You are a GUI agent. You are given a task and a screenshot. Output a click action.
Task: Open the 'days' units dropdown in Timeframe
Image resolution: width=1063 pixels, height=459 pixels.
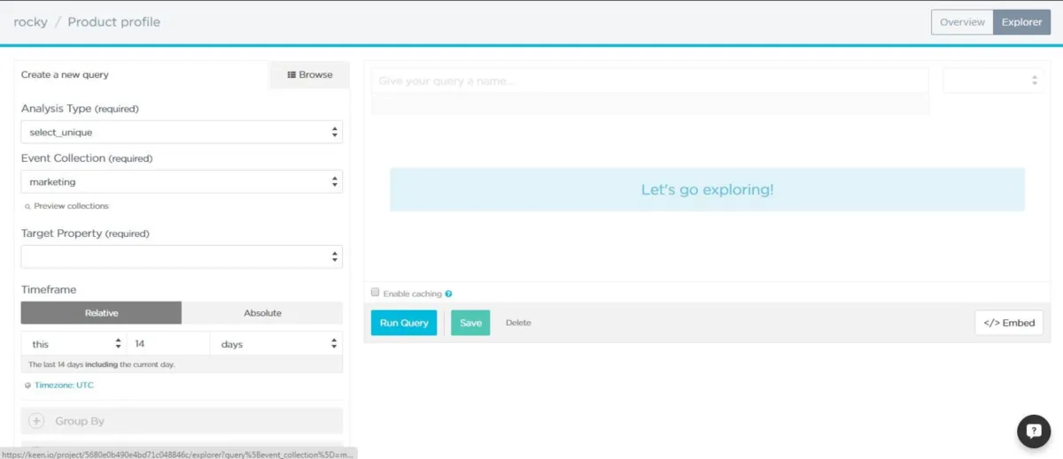coord(276,343)
